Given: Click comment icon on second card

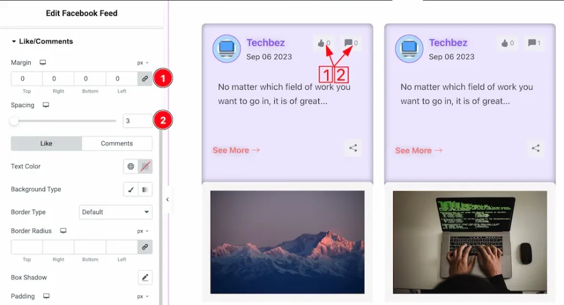Looking at the screenshot, I should [531, 43].
